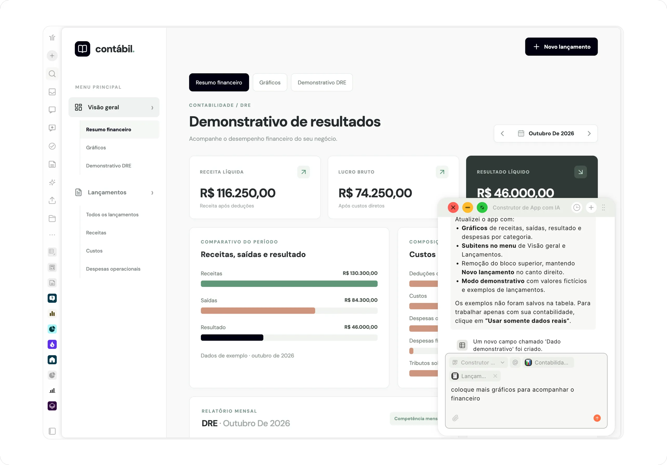The height and width of the screenshot is (465, 667).
Task: Toggle sidebar panel icon at rail bottom
Action: [x=52, y=431]
